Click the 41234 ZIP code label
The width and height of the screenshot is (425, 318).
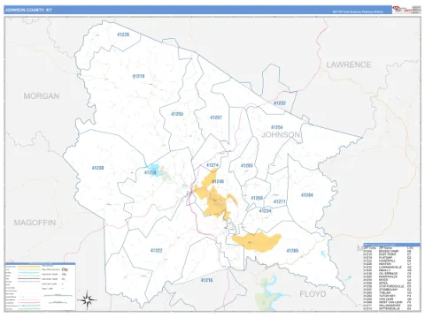[265, 211]
